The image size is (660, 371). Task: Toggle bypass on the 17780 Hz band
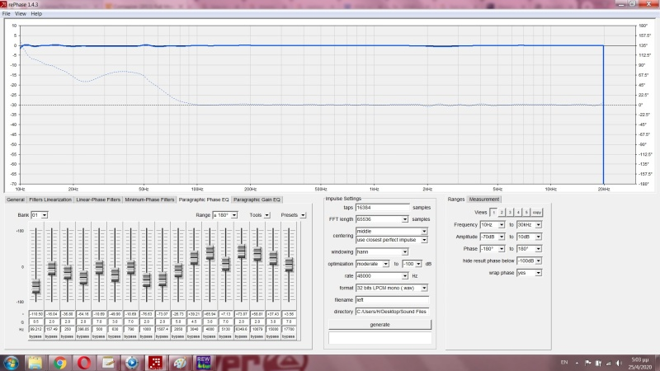[289, 336]
